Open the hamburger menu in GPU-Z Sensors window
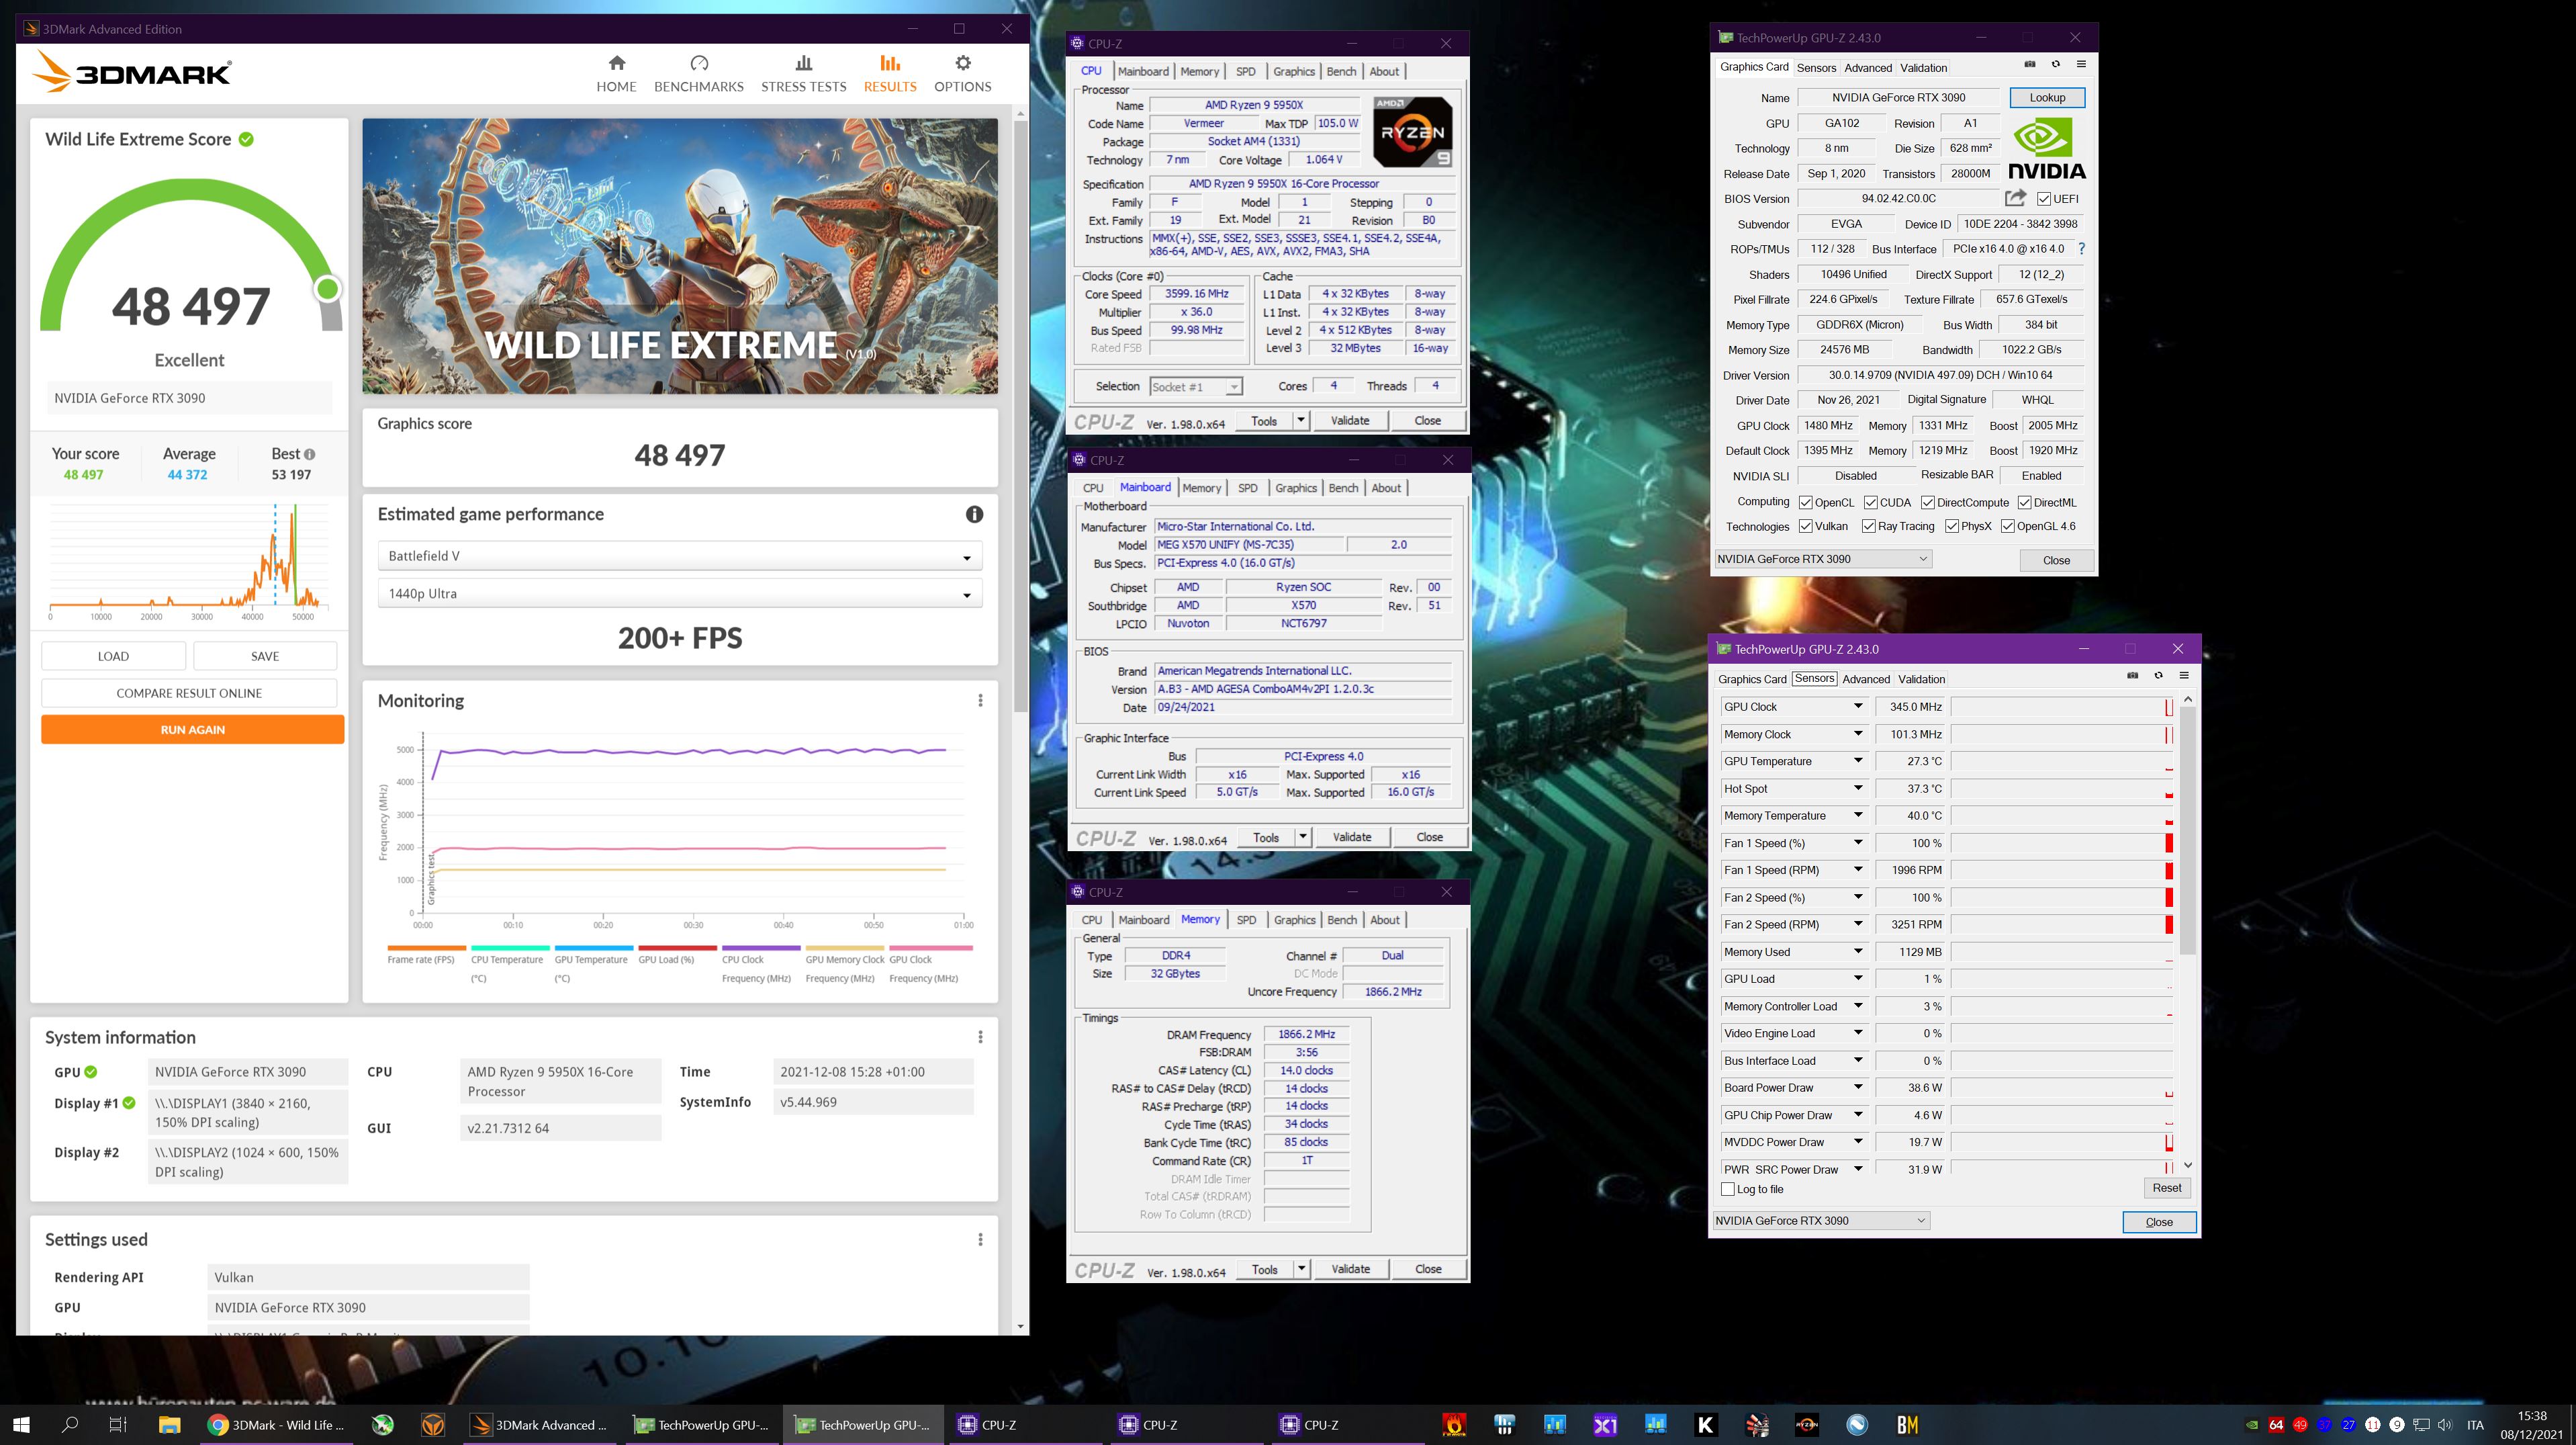Screen dimensions: 2576x1445 2184,676
